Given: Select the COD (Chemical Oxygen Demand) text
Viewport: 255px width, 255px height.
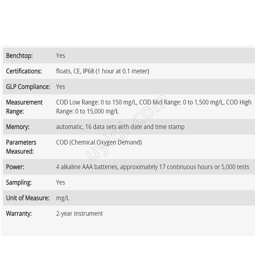Looking at the screenshot, I should pos(99,142).
